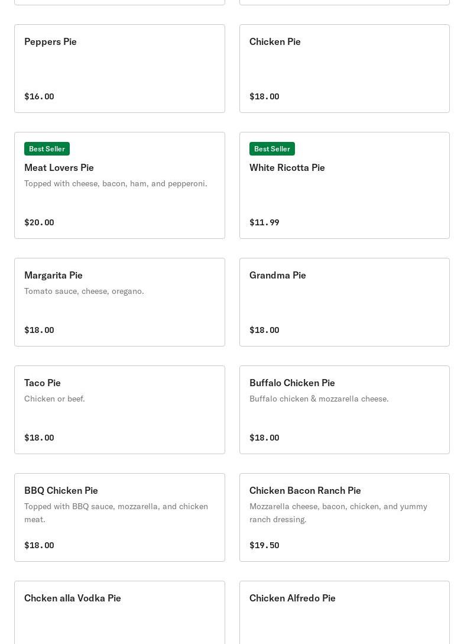464x644 pixels.
Task: Choose the Chicken Alfredo Pie card
Action: 345,613
